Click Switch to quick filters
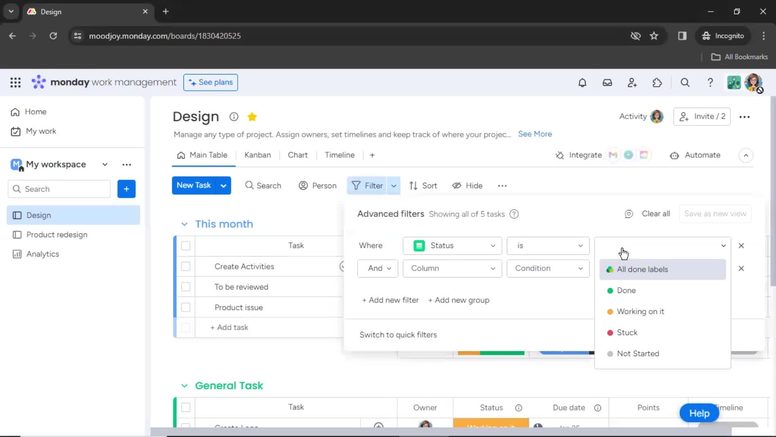The image size is (776, 437). [398, 335]
